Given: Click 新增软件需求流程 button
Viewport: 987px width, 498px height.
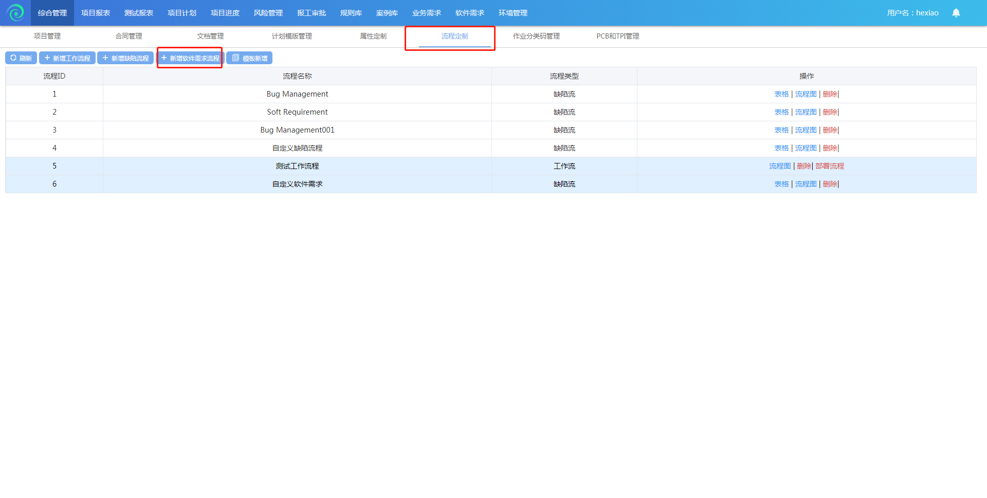Looking at the screenshot, I should tap(190, 58).
